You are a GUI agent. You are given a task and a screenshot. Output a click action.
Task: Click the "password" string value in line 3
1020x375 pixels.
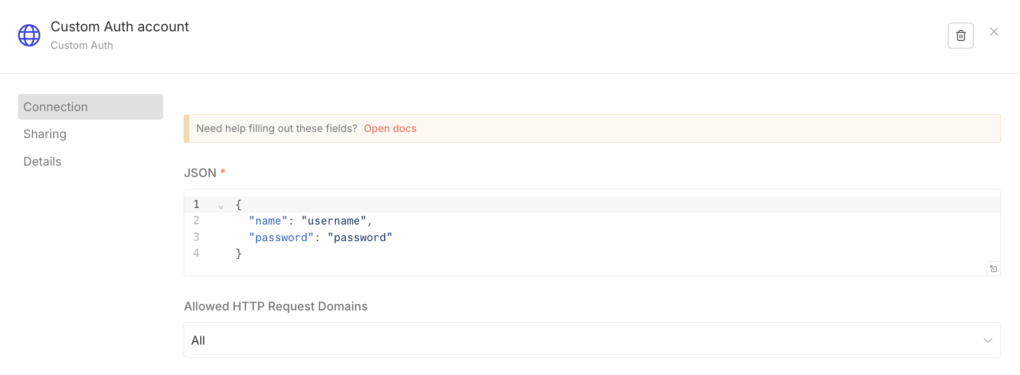pyautogui.click(x=360, y=238)
